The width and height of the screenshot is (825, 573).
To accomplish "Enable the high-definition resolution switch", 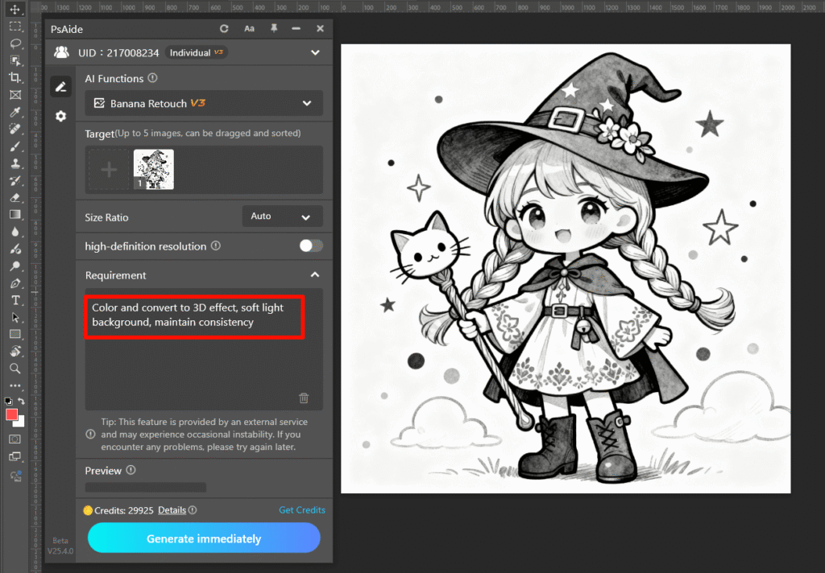I will pyautogui.click(x=311, y=246).
